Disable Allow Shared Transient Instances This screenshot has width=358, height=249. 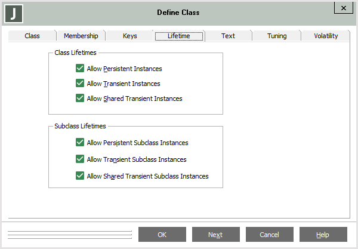80,99
